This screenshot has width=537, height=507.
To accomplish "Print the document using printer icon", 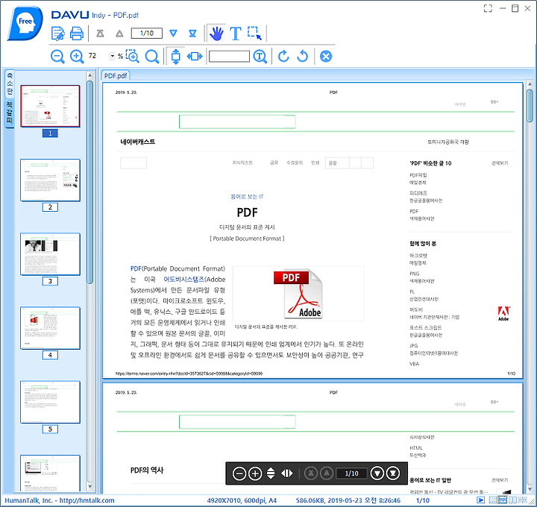I will (77, 34).
